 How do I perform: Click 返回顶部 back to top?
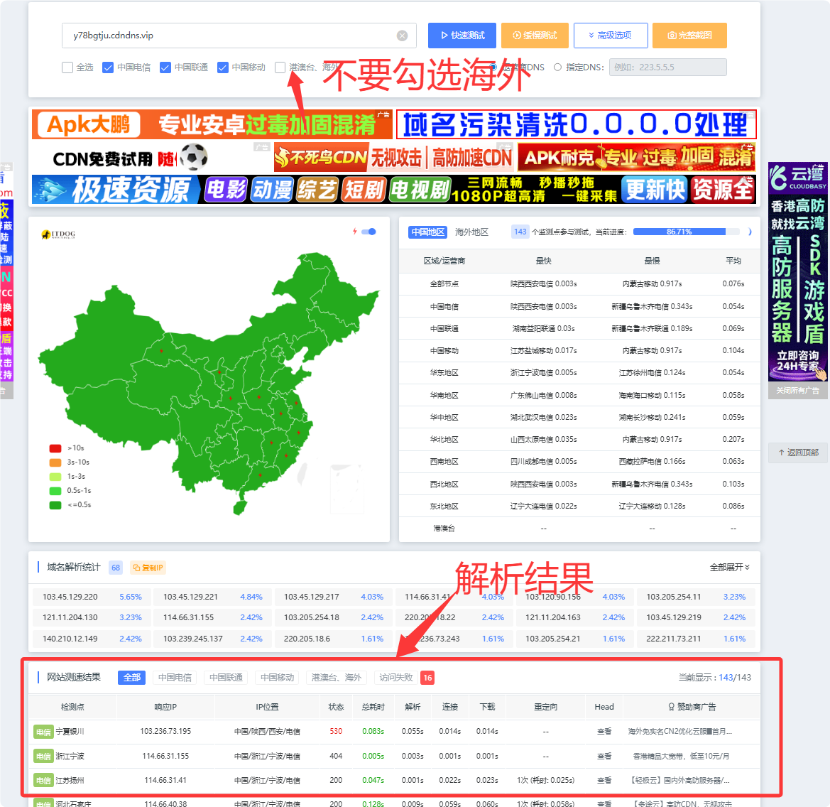tap(798, 453)
